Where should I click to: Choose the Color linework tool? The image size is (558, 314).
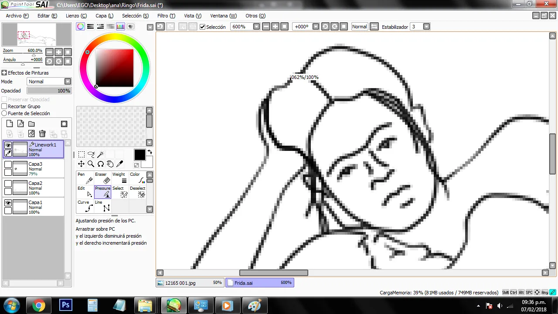tap(137, 178)
